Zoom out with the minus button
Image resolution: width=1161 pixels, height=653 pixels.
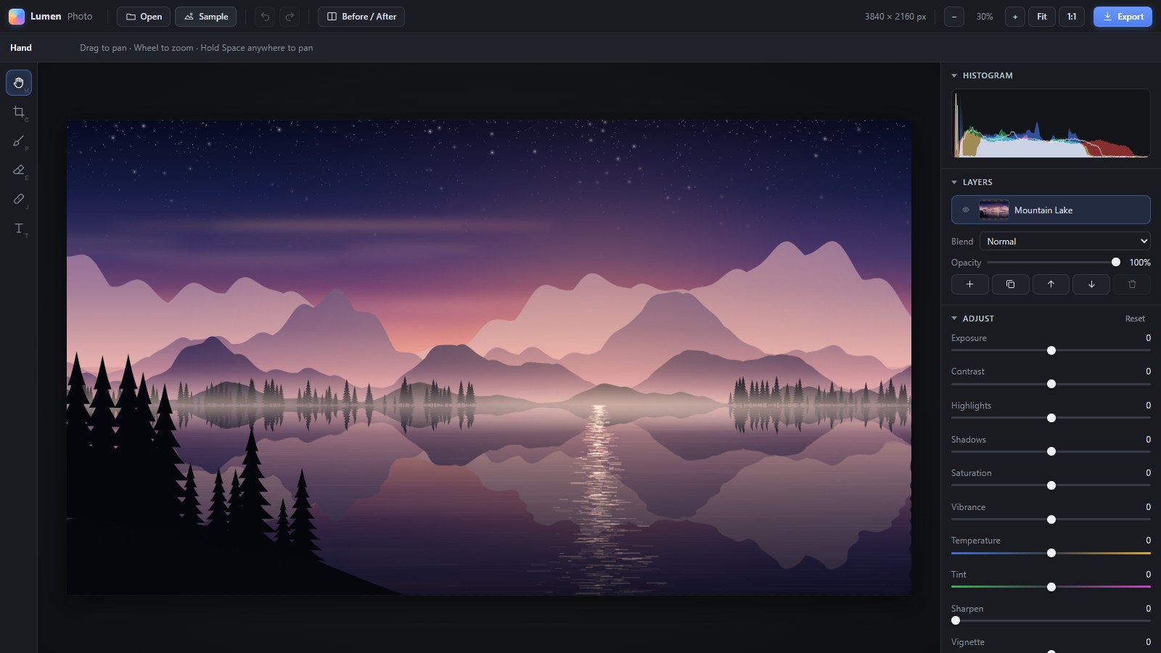coord(954,17)
